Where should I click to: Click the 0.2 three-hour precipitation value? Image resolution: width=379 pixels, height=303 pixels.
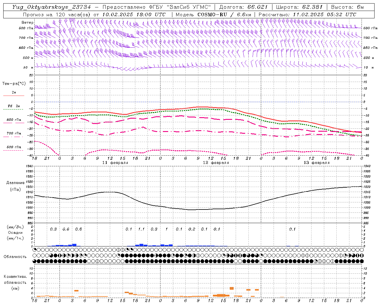(192, 229)
